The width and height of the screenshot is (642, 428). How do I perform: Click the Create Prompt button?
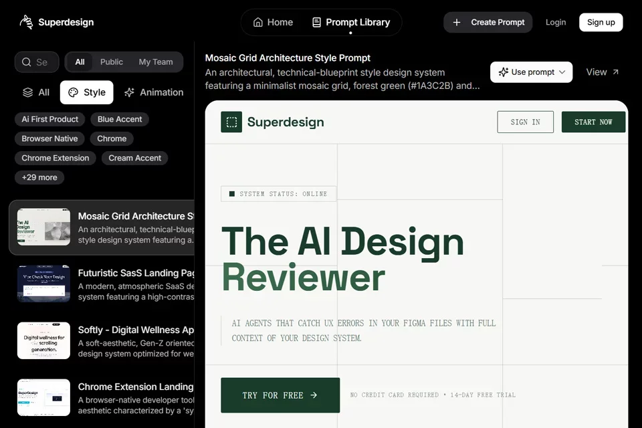click(488, 22)
